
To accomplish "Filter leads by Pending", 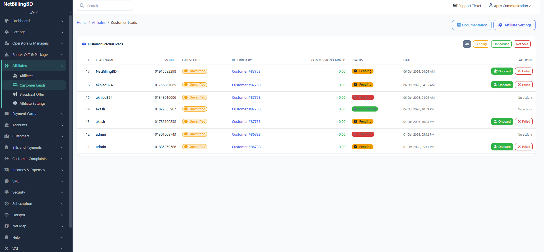I will [x=481, y=44].
